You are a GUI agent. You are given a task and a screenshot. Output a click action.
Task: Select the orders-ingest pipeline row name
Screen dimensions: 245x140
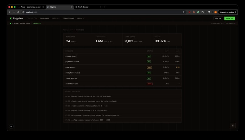[x=71, y=56]
